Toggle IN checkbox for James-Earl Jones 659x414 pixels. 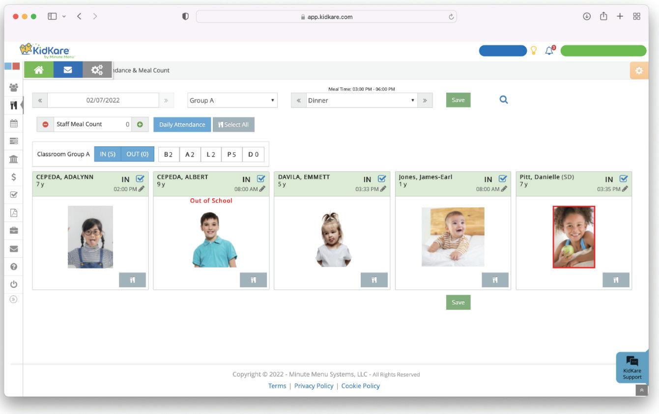(503, 179)
